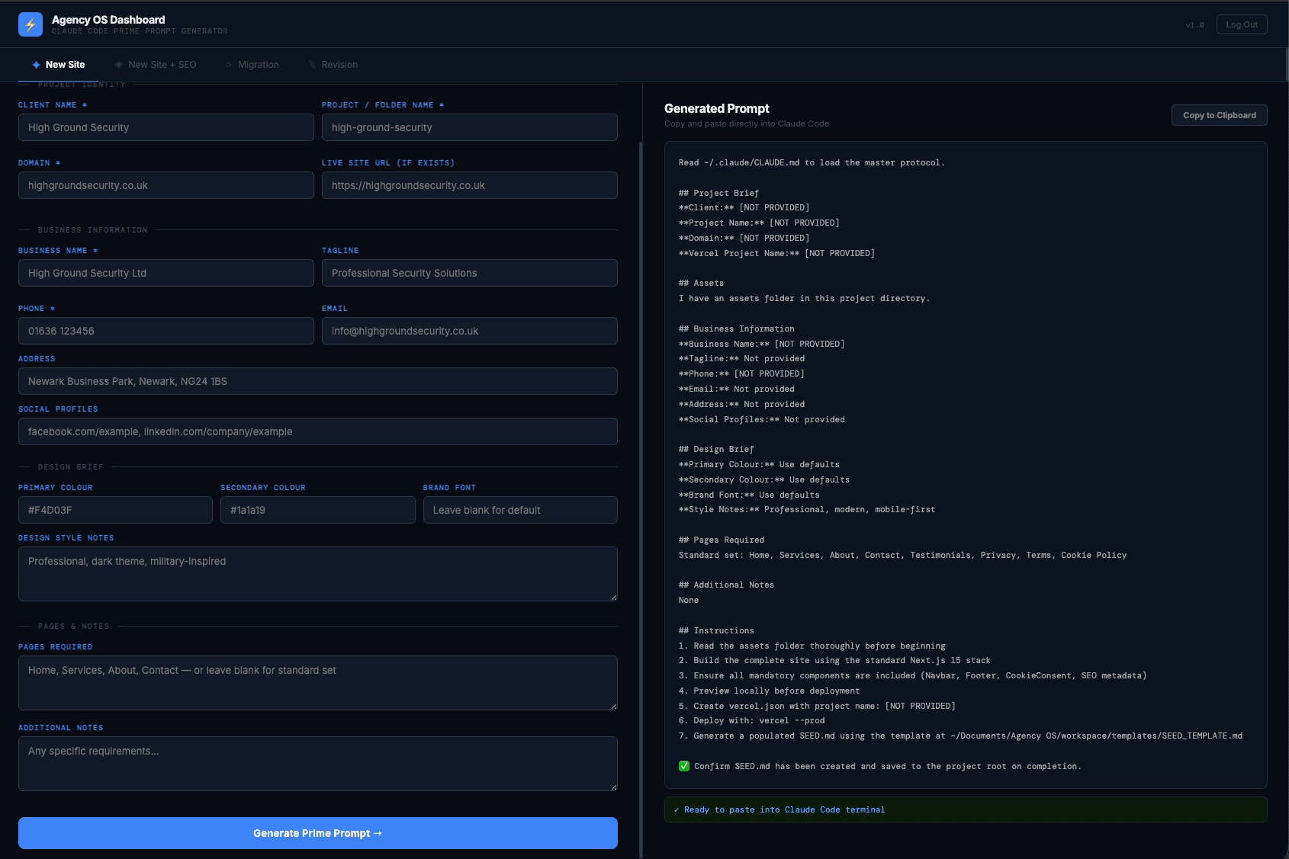Click the diamond icon beside New Site + SEO
The image size is (1289, 859).
pos(118,65)
